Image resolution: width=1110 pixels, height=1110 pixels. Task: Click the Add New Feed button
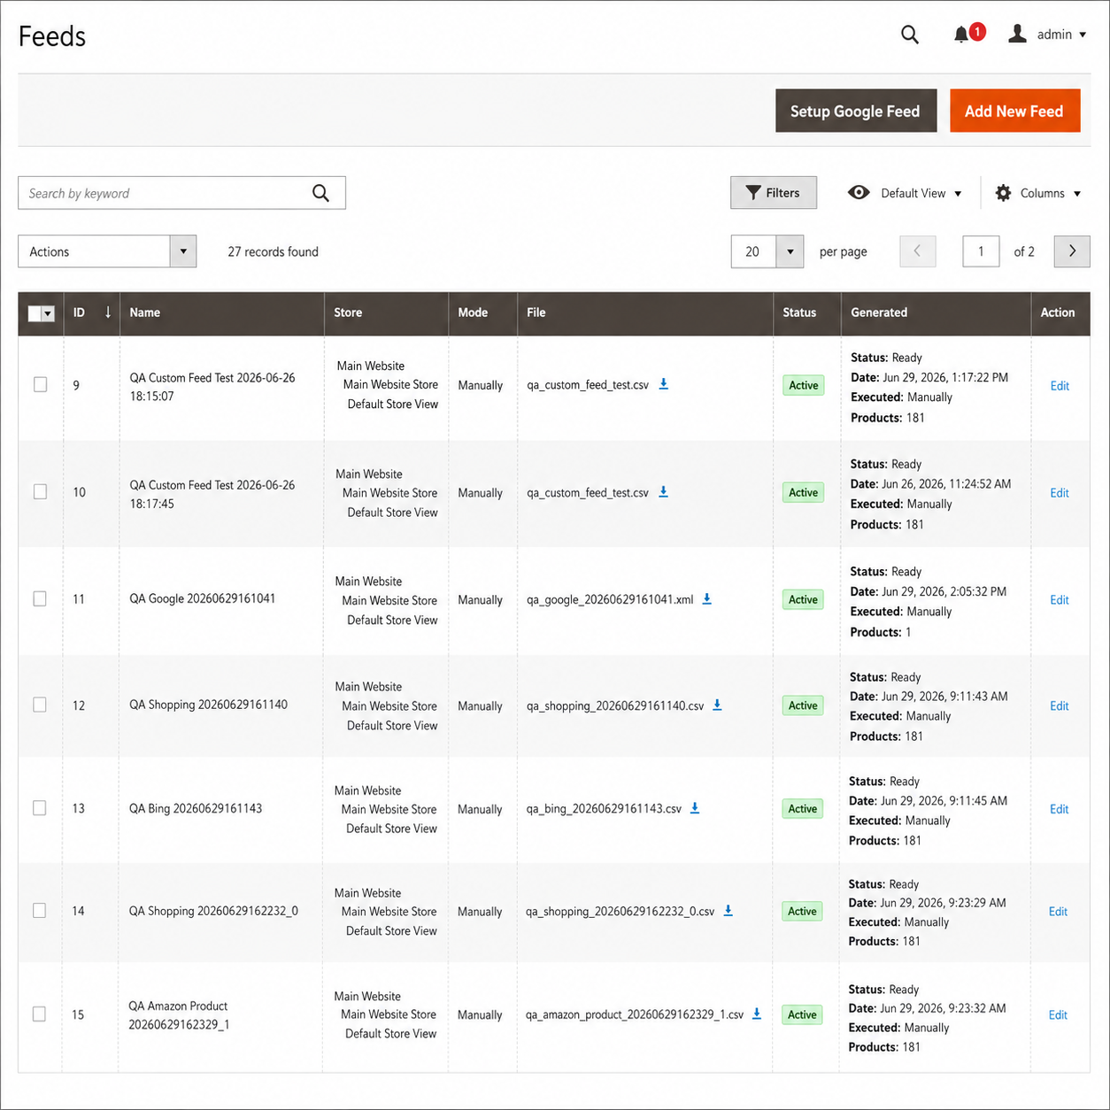1014,111
